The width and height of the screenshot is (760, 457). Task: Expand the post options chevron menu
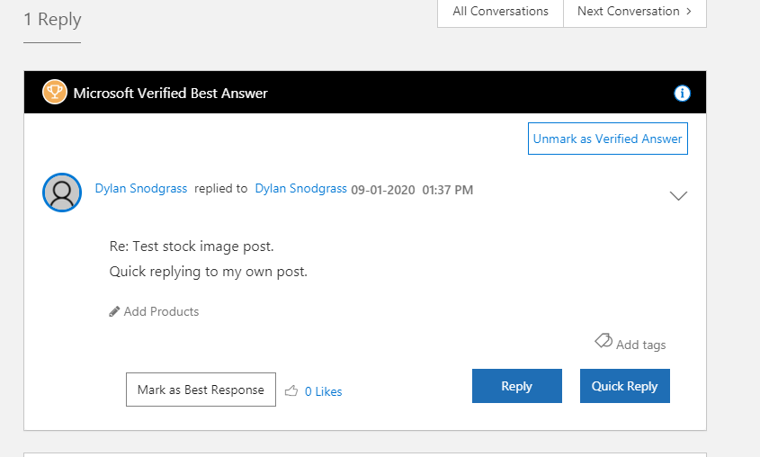point(678,195)
